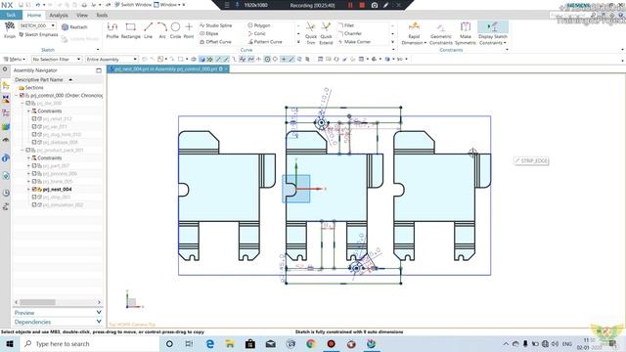Screen dimensions: 626x352
Task: Toggle checkbox for prj_strip_003
Action: tap(34, 197)
